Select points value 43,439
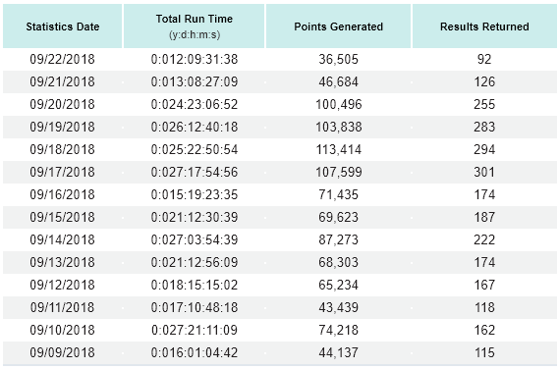 [x=339, y=307]
